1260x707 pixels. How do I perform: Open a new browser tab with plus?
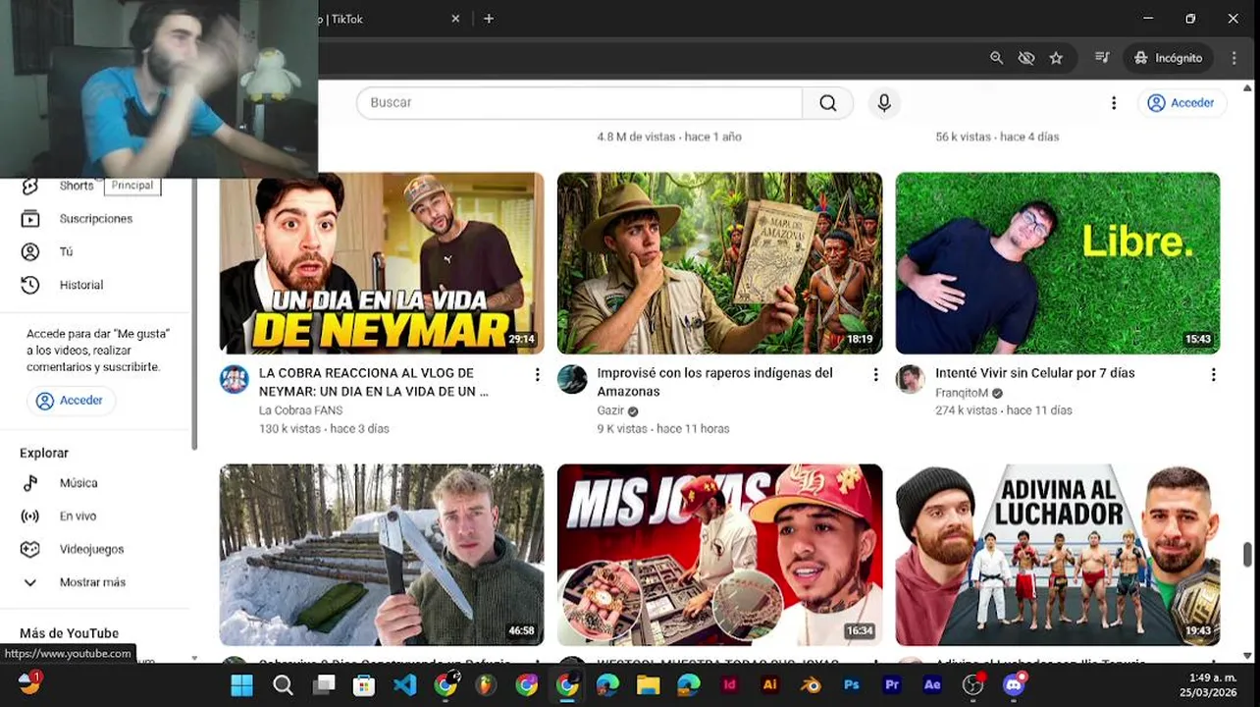point(489,19)
